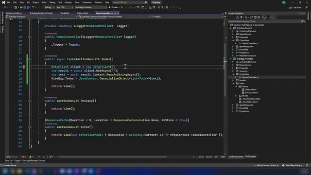311x175 pixels.
Task: Open the project scope dropdown TodoApp.Frontend
Action: tap(42, 17)
